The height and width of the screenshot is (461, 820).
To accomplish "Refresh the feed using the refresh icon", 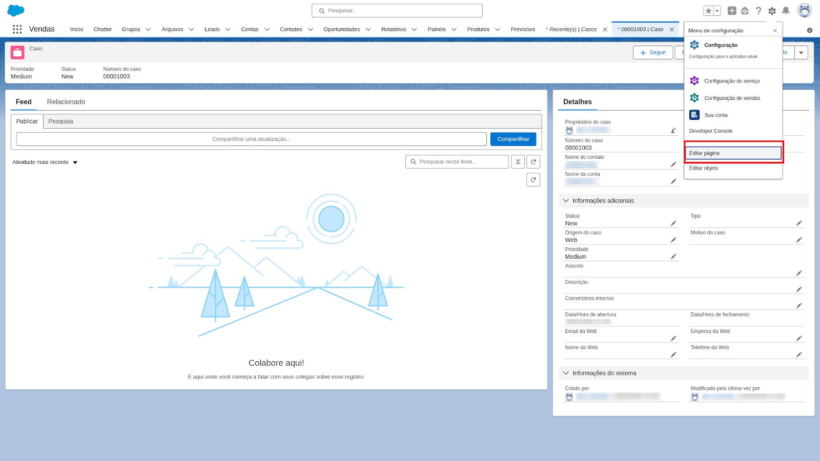I will pyautogui.click(x=534, y=162).
